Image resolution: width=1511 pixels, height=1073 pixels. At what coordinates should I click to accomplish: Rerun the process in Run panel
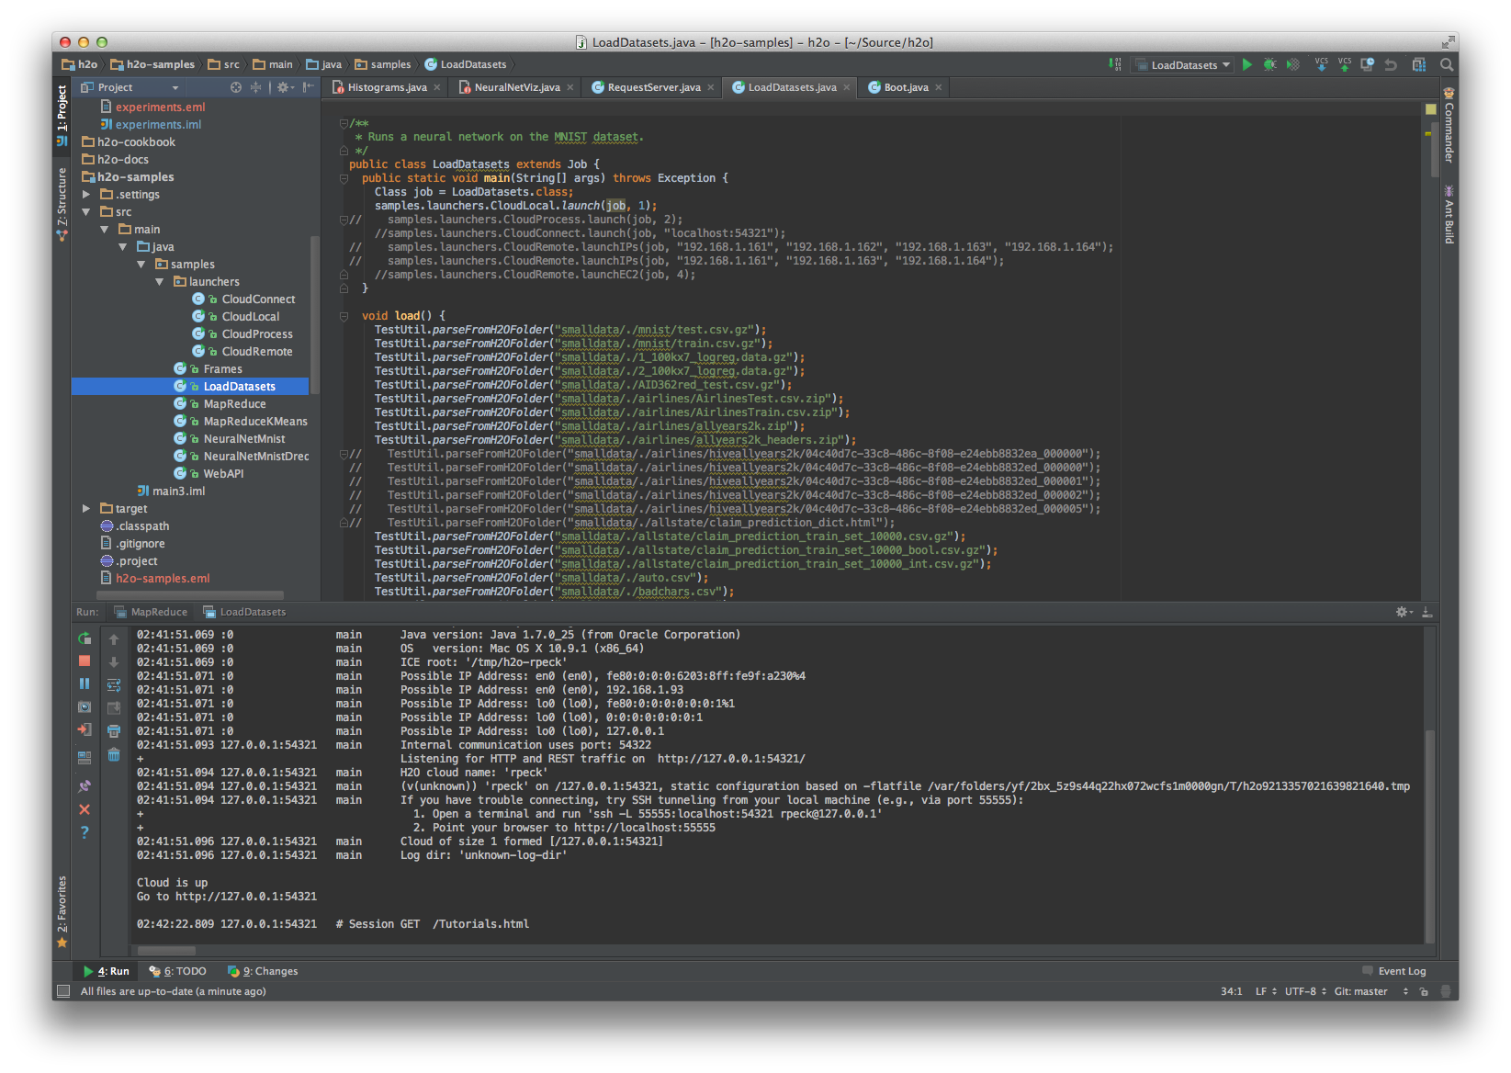point(85,638)
